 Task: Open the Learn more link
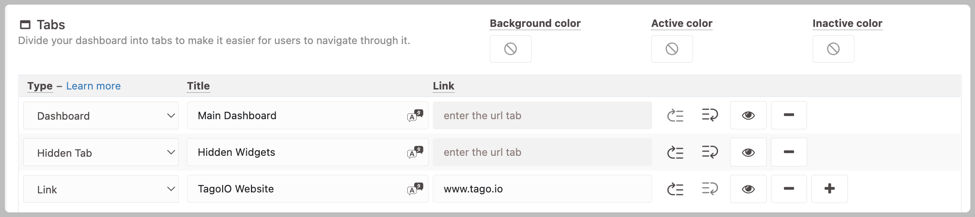(x=93, y=86)
